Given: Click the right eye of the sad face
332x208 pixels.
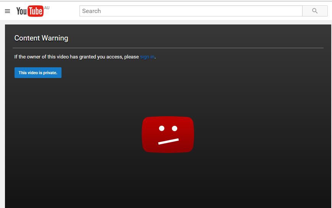Looking at the screenshot, I should [x=175, y=128].
